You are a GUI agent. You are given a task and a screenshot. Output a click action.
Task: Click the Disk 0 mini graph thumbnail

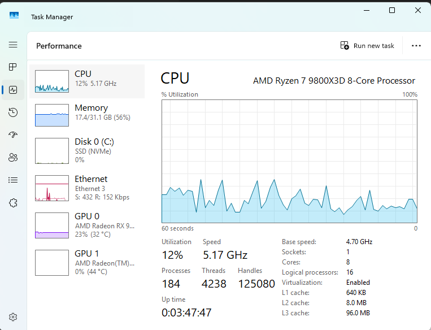(x=52, y=151)
